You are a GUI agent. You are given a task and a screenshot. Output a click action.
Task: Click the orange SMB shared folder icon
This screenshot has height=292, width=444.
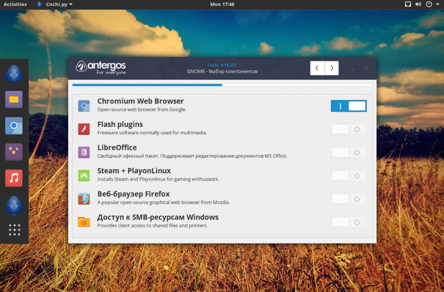point(84,222)
